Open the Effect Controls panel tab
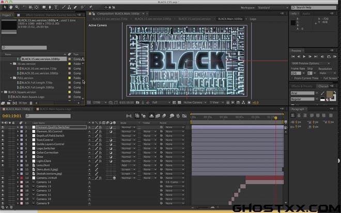341x213 pixels. [50, 15]
